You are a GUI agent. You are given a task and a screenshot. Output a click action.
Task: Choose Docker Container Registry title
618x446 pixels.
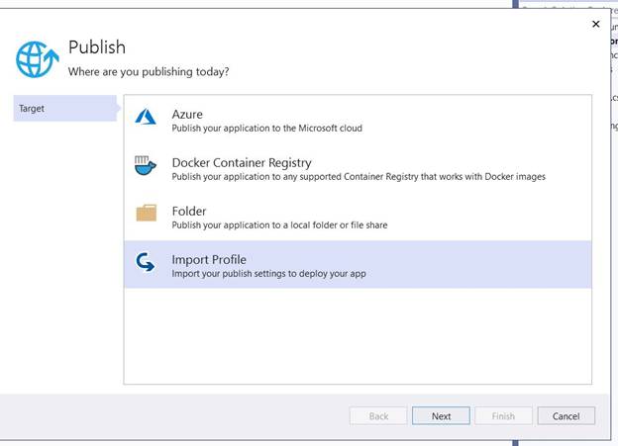pos(242,162)
